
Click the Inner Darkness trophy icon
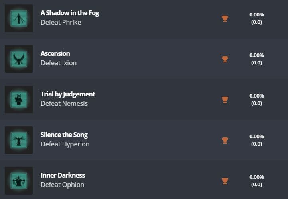pos(19,181)
